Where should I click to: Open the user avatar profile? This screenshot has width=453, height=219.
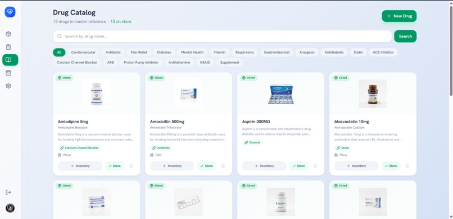coord(10,208)
